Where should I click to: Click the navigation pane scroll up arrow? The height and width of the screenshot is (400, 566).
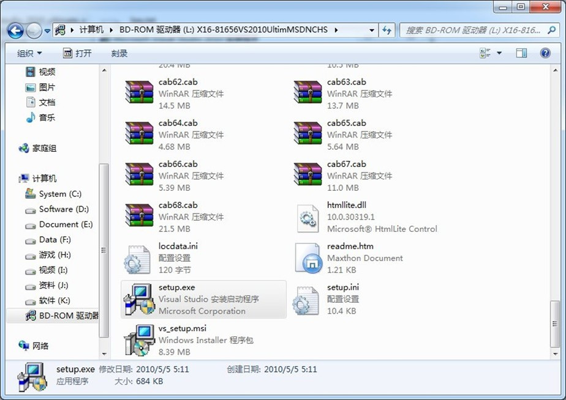pos(104,70)
